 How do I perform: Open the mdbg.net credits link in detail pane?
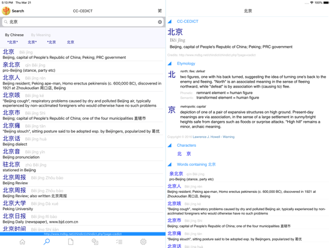coord(217,55)
